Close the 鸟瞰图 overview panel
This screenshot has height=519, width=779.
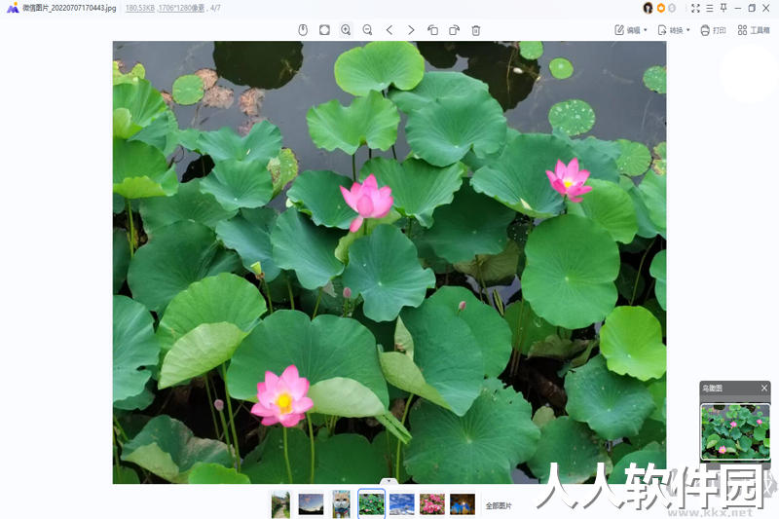pyautogui.click(x=764, y=388)
